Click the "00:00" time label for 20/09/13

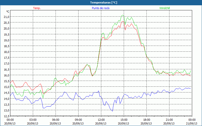[10, 120]
